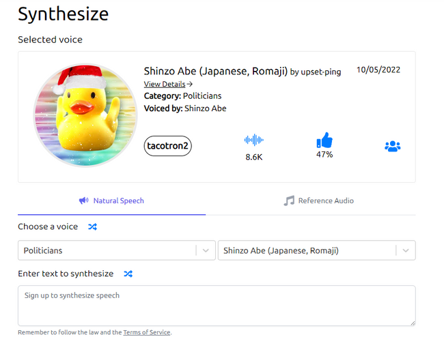Expand the Shinzo Abe voice dropdown
Image resolution: width=444 pixels, height=339 pixels.
point(316,250)
